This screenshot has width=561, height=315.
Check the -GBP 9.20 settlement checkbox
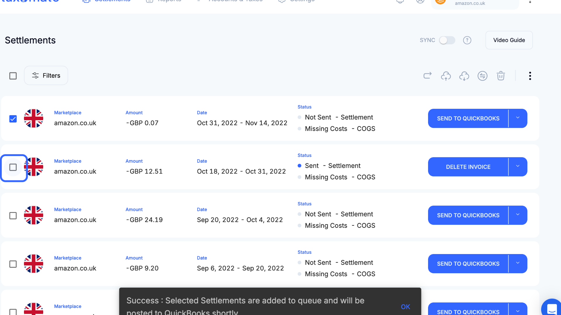(13, 264)
